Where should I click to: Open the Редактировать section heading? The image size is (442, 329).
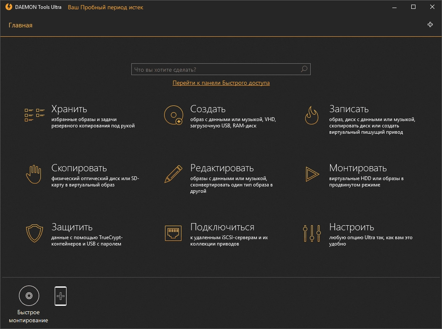[222, 168]
